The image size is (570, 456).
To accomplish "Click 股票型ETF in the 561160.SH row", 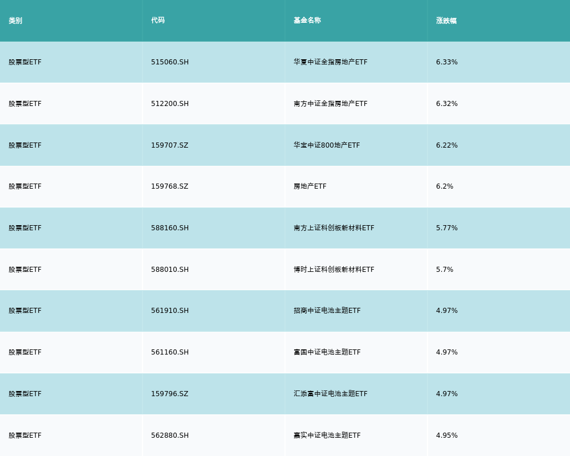I will pos(25,352).
